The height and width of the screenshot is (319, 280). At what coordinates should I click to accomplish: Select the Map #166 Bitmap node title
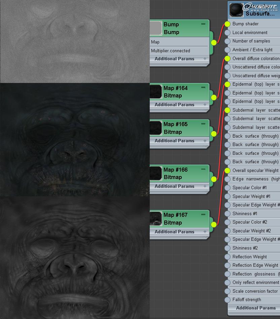click(x=179, y=173)
